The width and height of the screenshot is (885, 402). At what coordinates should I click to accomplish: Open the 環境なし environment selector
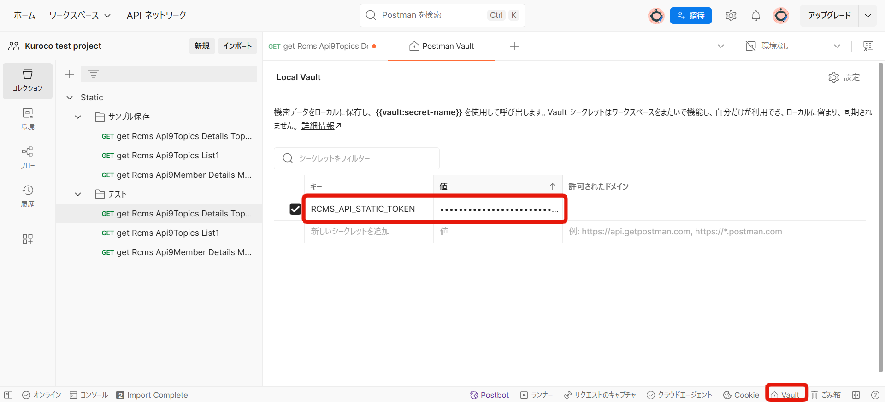tap(793, 46)
